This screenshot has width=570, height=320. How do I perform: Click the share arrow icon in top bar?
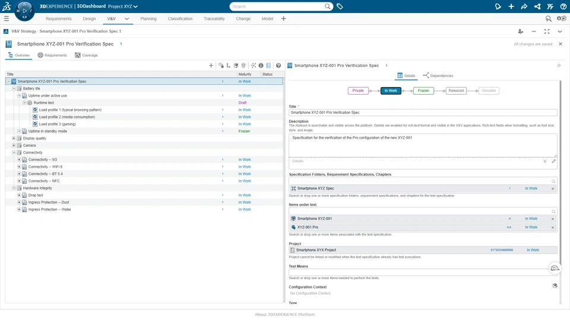524,6
